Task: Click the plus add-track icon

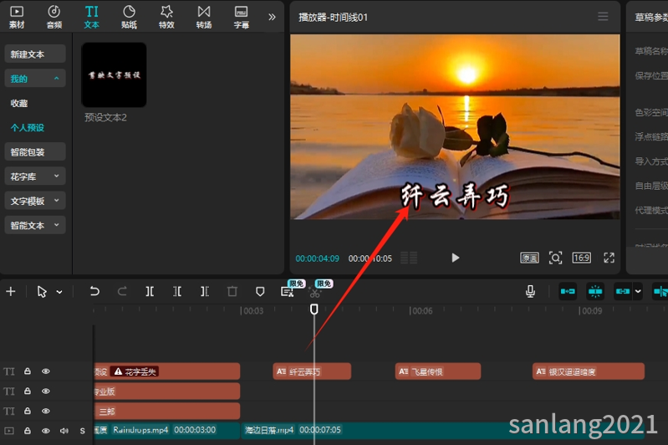Action: (x=11, y=292)
